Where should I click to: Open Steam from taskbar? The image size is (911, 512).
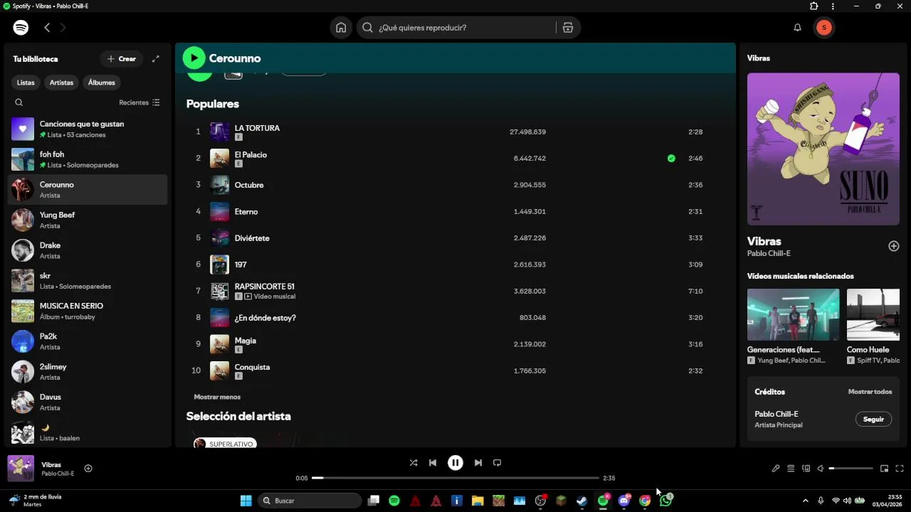click(x=582, y=501)
